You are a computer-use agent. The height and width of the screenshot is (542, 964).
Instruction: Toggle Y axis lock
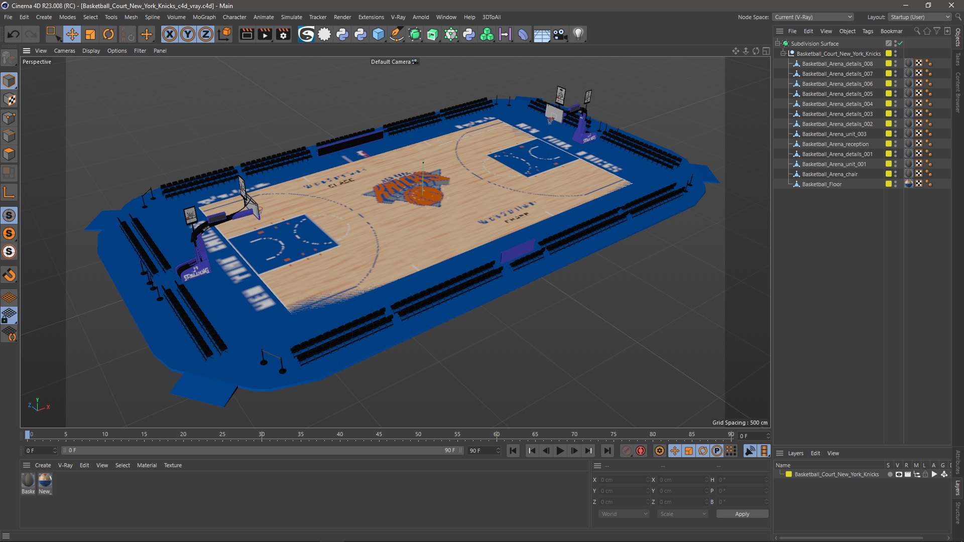[187, 34]
